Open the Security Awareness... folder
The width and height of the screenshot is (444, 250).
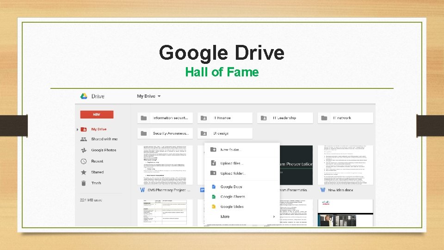(165, 133)
